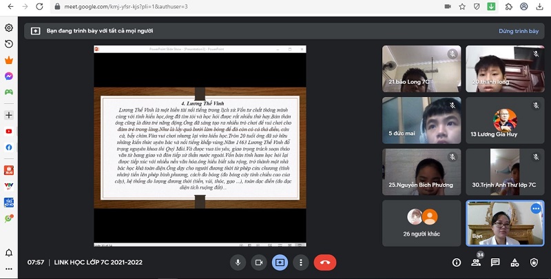
Task: Click the Messenger icon in browser sidebar
Action: click(9, 76)
